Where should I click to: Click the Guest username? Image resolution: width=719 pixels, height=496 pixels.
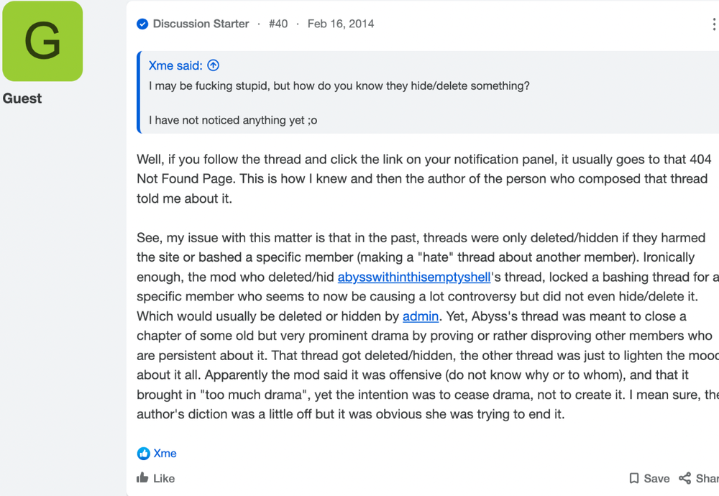(x=22, y=98)
